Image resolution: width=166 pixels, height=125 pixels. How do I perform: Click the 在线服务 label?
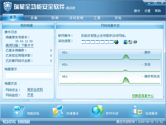pyautogui.click(x=151, y=114)
